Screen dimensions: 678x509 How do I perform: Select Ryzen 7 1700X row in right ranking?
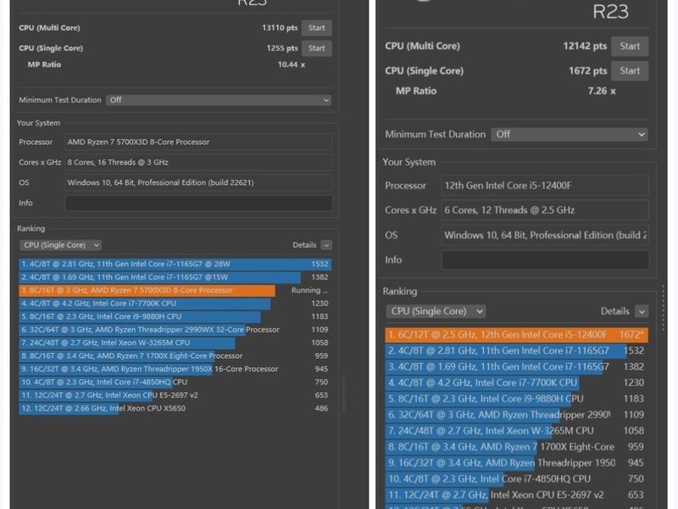(517, 447)
